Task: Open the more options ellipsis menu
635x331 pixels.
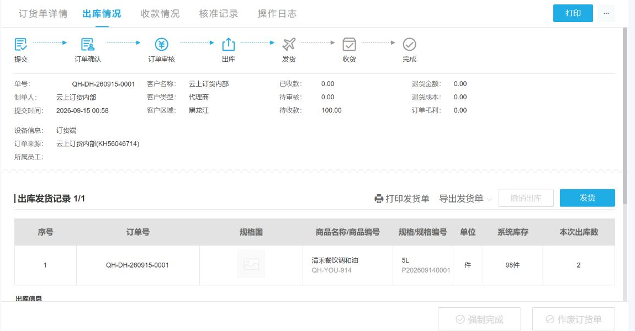Action: (x=606, y=13)
